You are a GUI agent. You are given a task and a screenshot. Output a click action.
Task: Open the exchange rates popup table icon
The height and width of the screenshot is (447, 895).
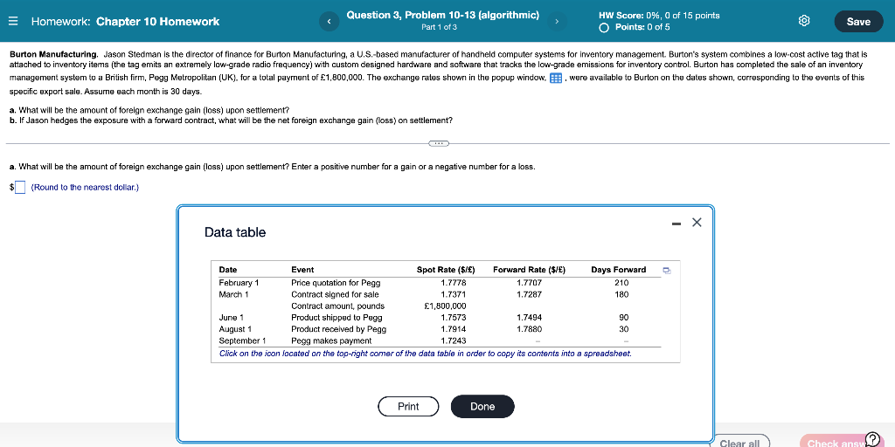coord(555,78)
